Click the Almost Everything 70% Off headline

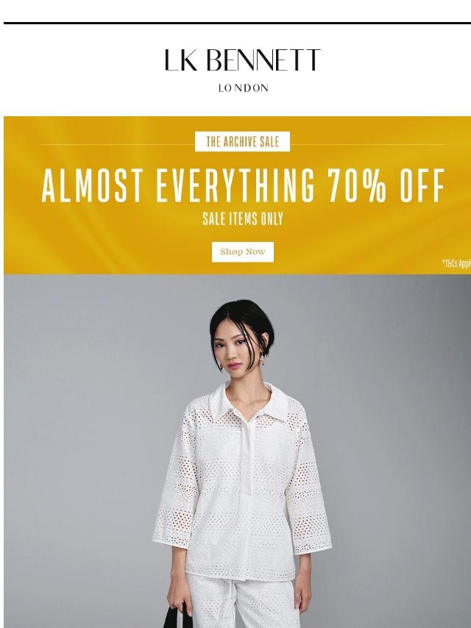click(243, 185)
